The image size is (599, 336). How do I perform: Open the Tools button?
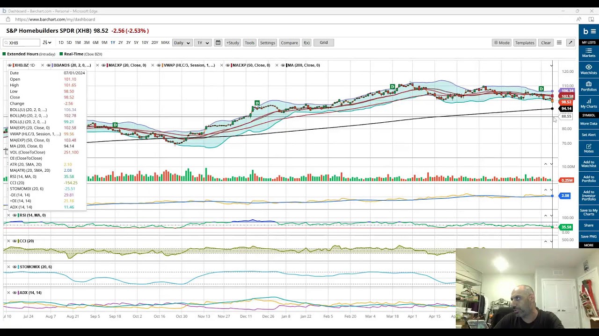coord(249,42)
